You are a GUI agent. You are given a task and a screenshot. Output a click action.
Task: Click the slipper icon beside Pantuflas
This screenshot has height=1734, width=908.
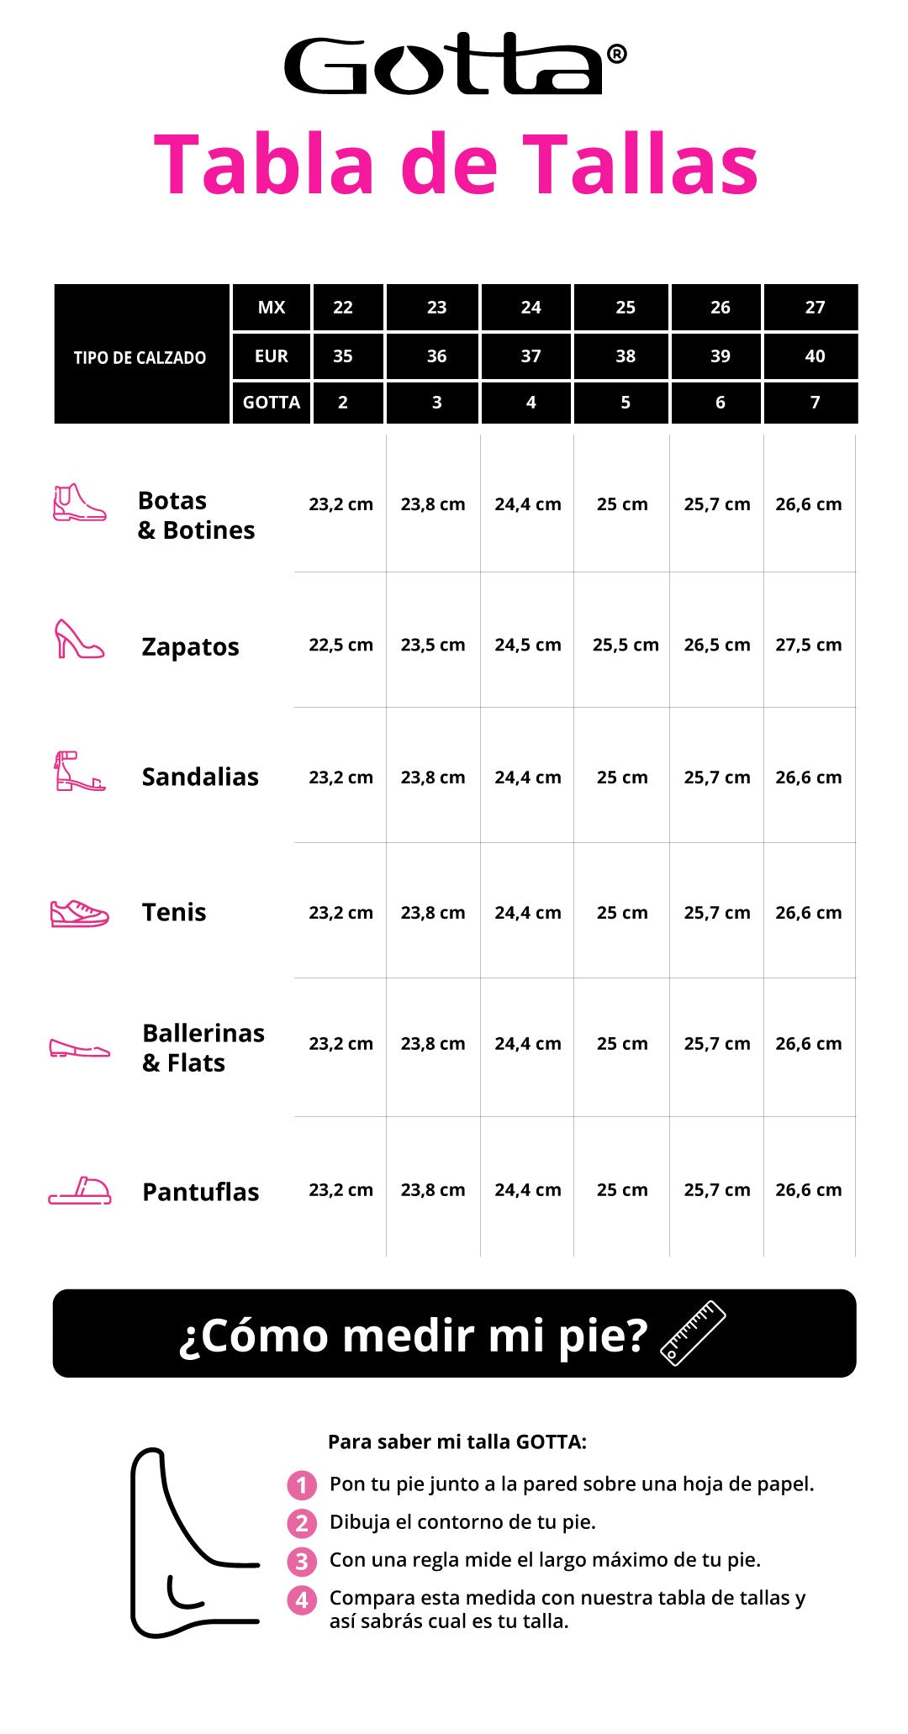coord(80,1190)
